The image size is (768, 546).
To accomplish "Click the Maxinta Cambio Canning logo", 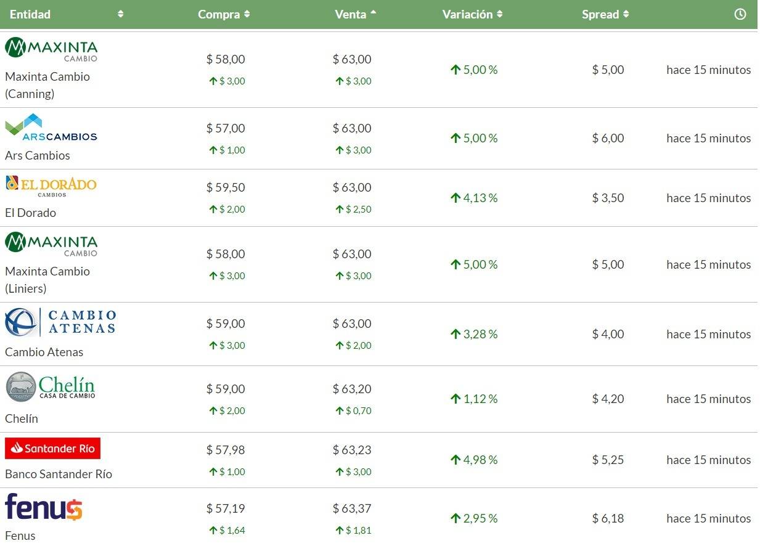I will [51, 49].
